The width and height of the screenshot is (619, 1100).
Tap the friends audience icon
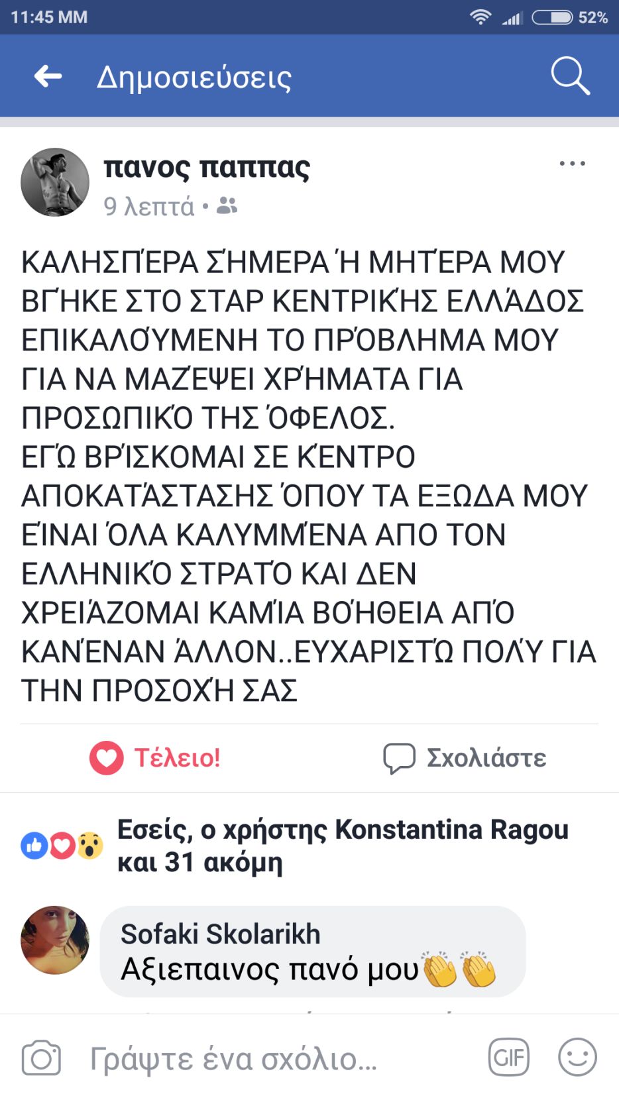click(x=227, y=206)
